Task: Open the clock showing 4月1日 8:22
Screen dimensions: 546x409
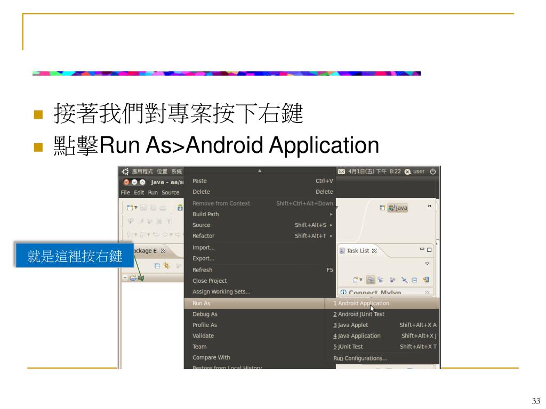Action: point(374,171)
